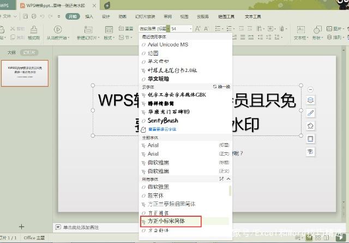349x243 pixels.
Task: Select Arial (标题) theme font
Action: (x=185, y=145)
